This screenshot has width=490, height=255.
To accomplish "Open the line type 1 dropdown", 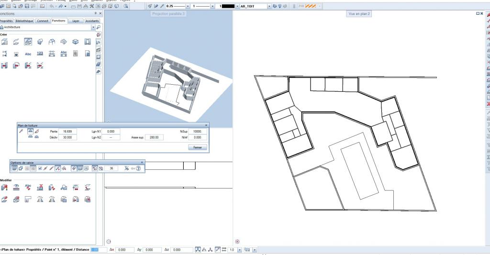I will click(212, 6).
